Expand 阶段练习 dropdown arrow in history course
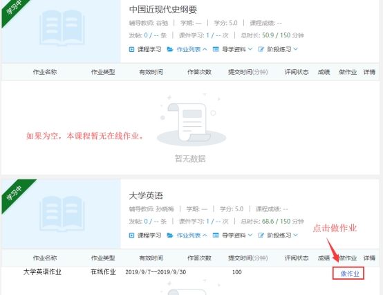This screenshot has width=383, height=295. 296,49
